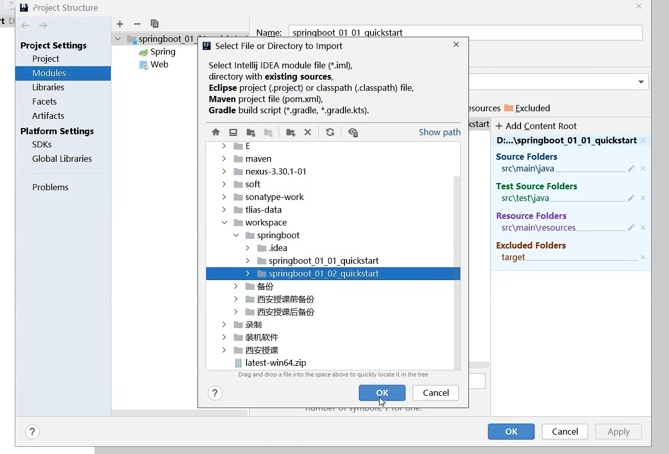
Task: Delete selected item using X toolbar icon
Action: [308, 132]
